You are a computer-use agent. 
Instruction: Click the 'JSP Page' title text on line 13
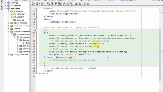pos(63,14)
